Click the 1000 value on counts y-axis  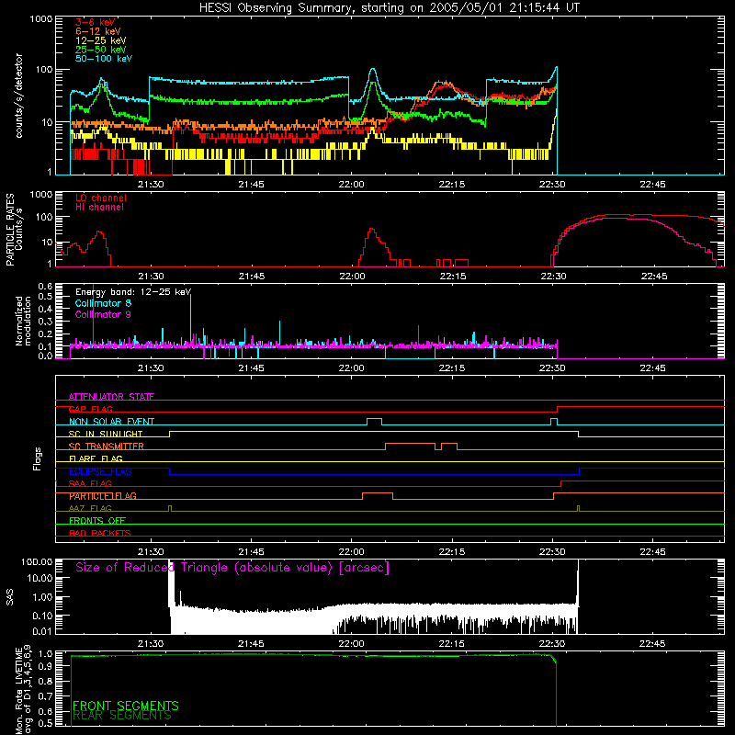[40, 19]
